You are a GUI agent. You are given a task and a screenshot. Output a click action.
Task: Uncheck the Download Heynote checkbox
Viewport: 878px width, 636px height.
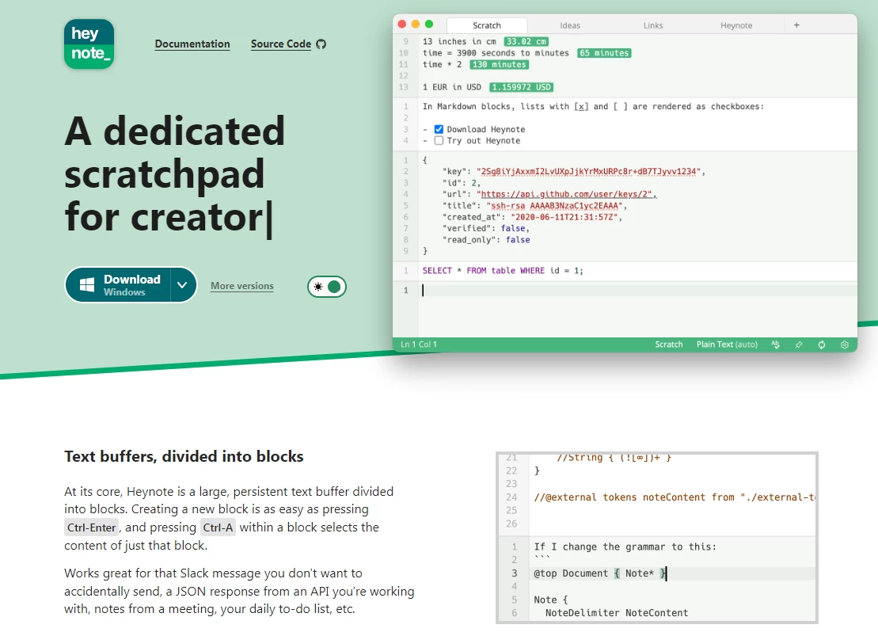439,129
